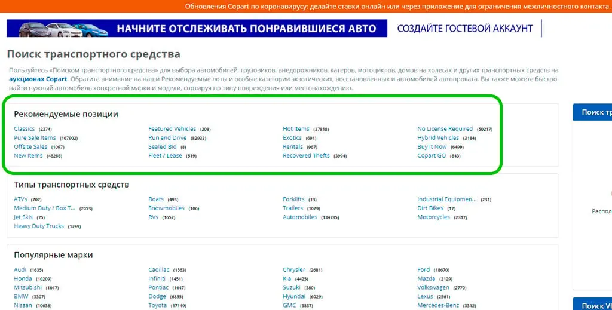Browse Lexus vehicles
The image size is (612, 310).
[x=426, y=297]
